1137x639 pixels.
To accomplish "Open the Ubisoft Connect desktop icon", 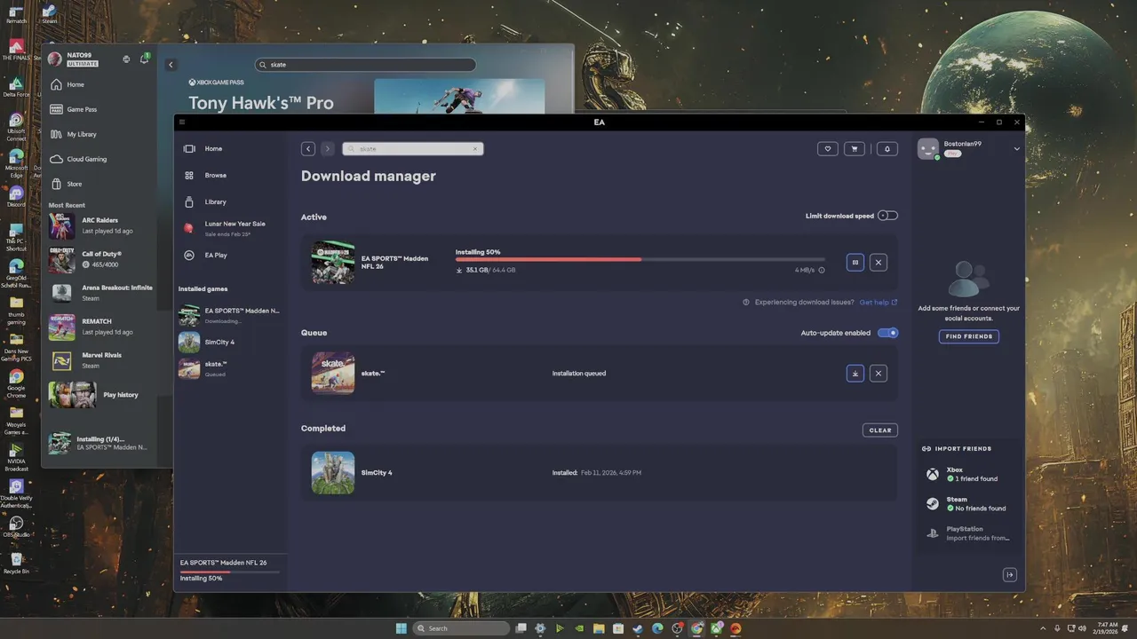I will coord(16,126).
